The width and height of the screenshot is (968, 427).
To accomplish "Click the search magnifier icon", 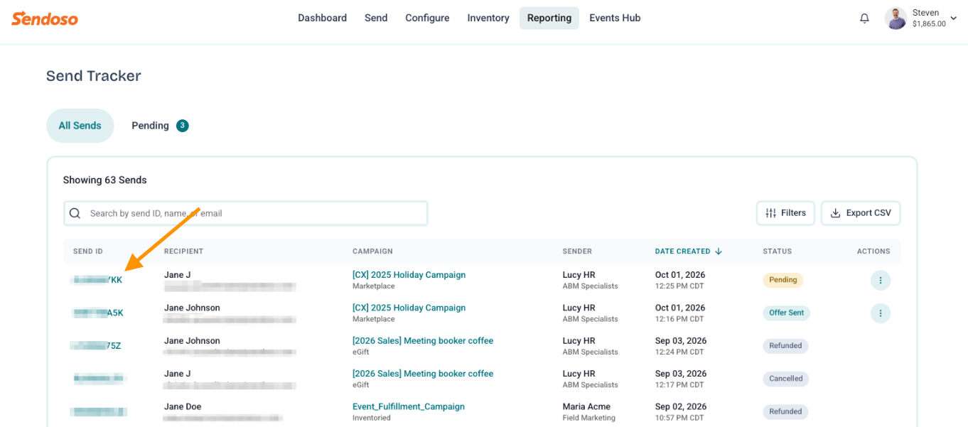I will [x=75, y=213].
